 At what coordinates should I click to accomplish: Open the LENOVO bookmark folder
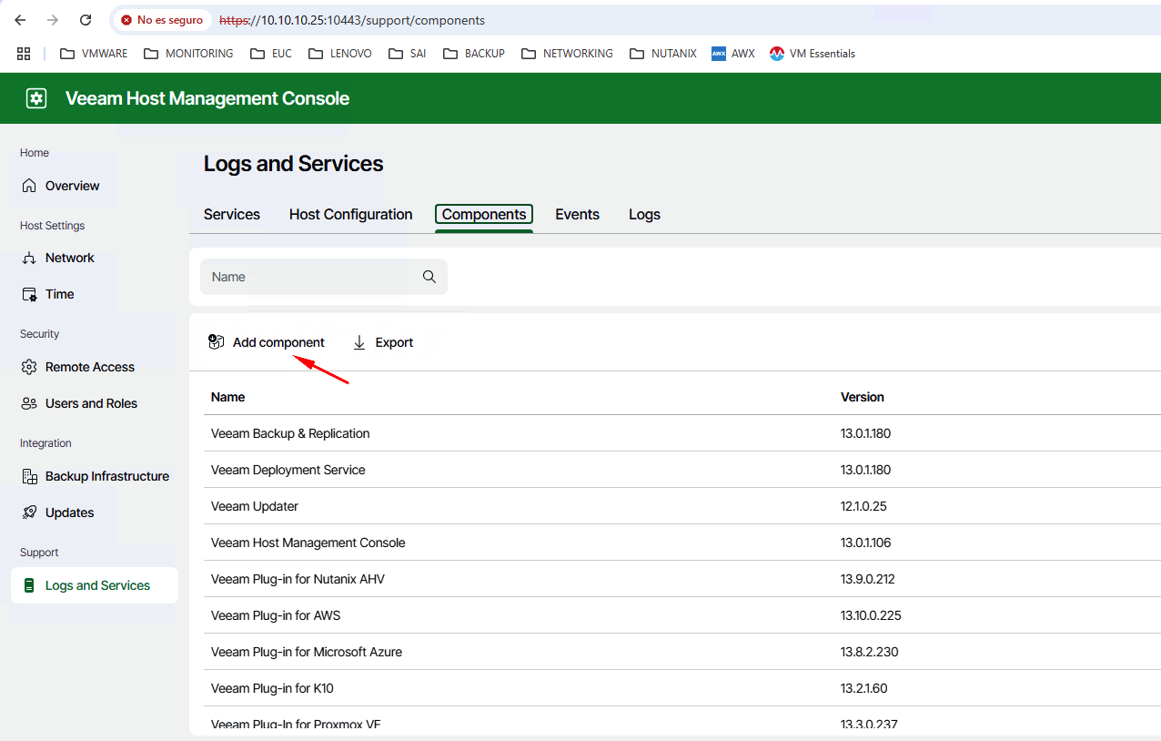(x=340, y=54)
